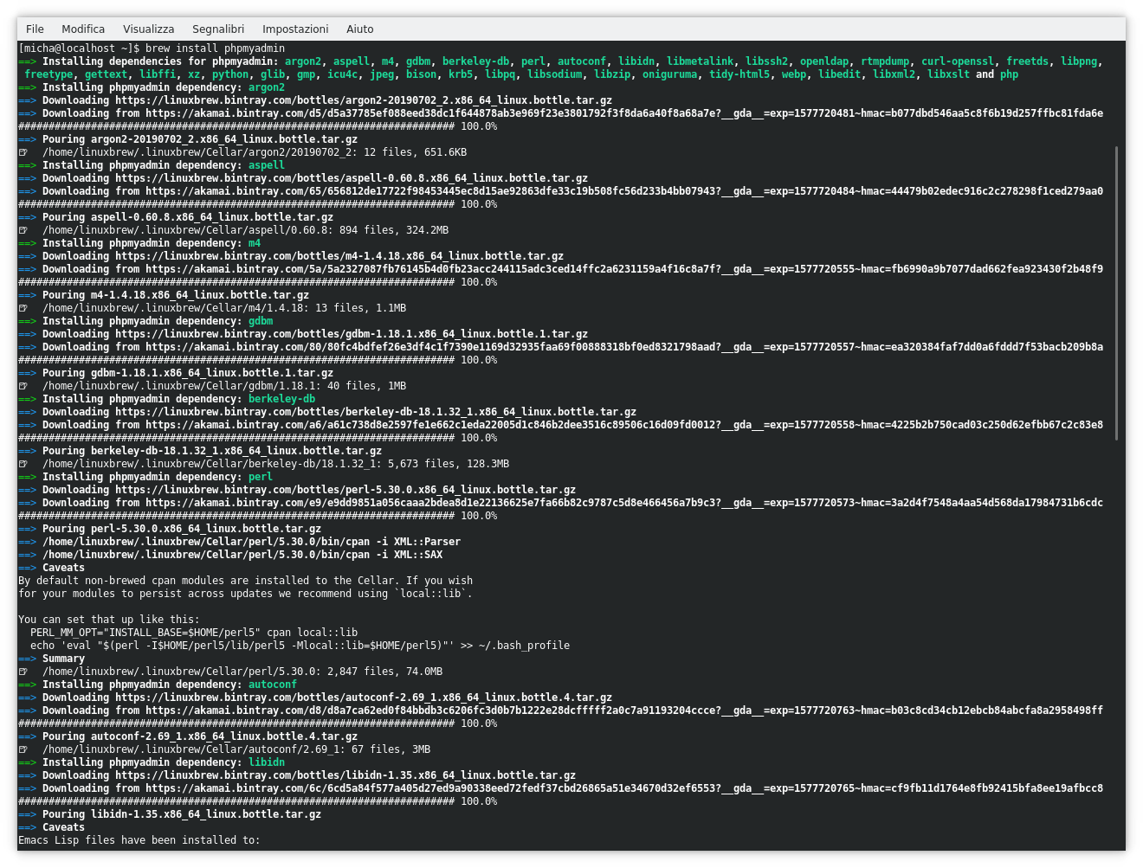Click 'By default non-brewed cpan modules' caveat line
This screenshot has width=1143, height=868.
pyautogui.click(x=245, y=581)
